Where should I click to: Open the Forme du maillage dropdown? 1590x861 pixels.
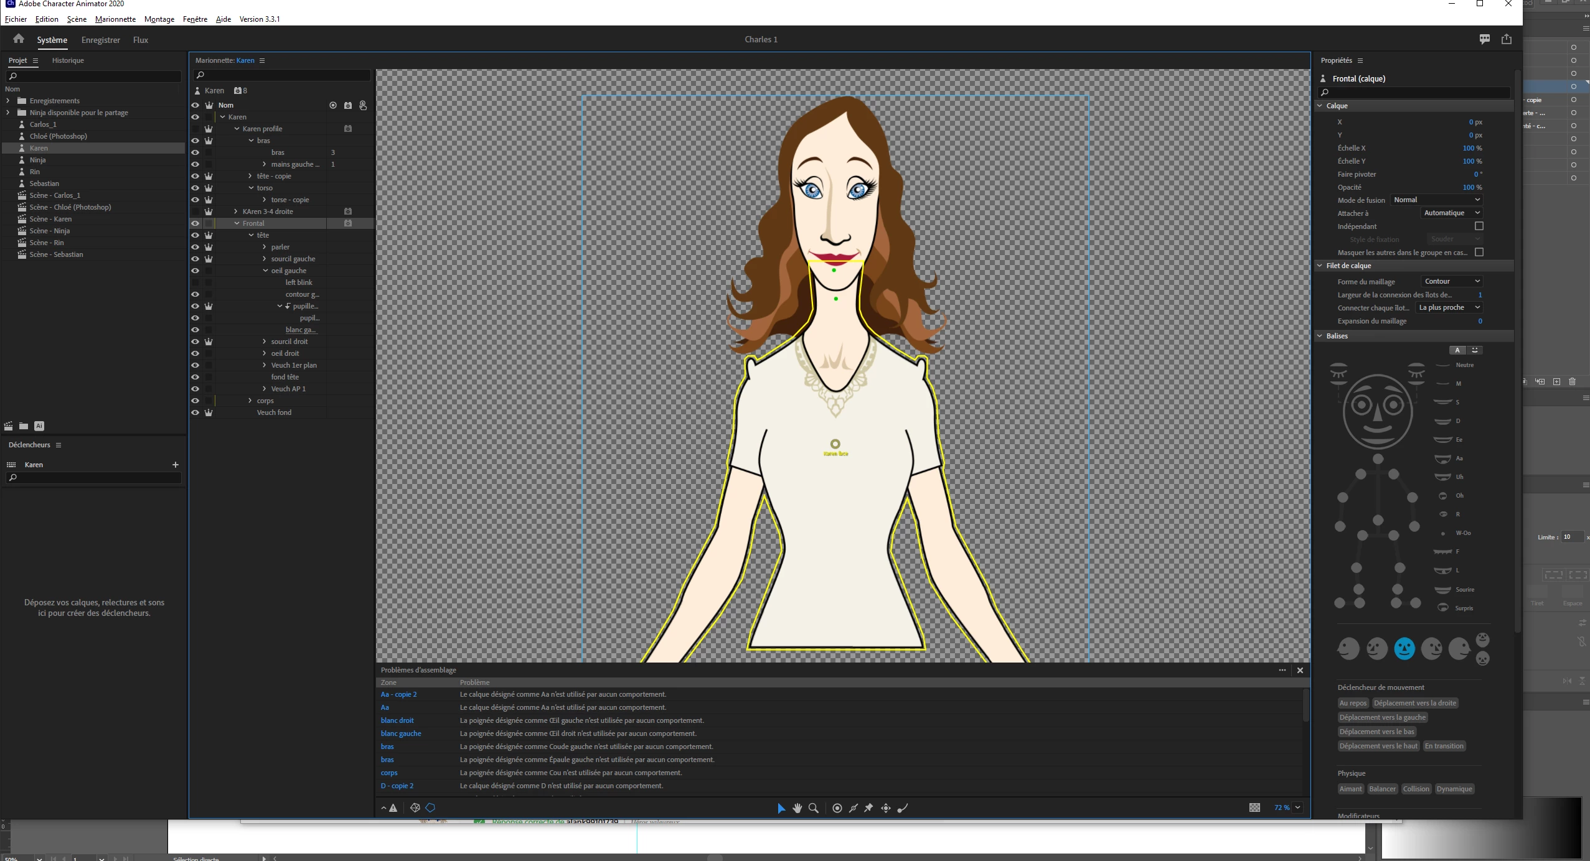[1451, 281]
